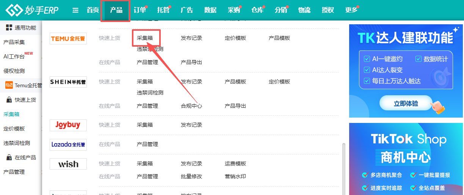
Task: Click the 快速上货 bag icon in sidebar
Action: (9, 100)
